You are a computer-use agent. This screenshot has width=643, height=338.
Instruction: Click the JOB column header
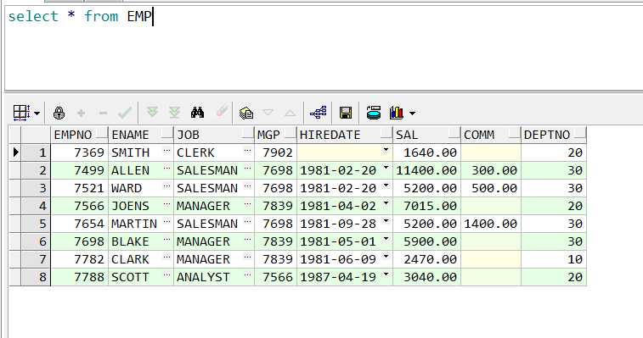pyautogui.click(x=214, y=135)
